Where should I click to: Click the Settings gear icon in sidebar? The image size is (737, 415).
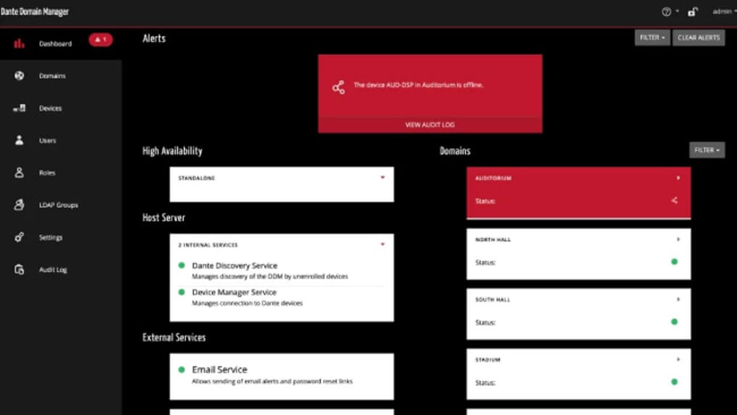point(19,237)
